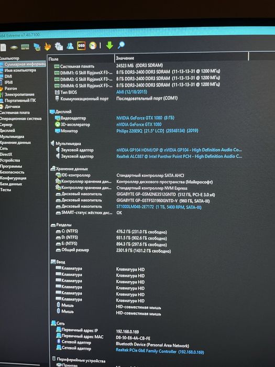Screen dimensions: 275x367
Task: Click the drive icon beside C: (NTFS)
Action: (x=59, y=232)
